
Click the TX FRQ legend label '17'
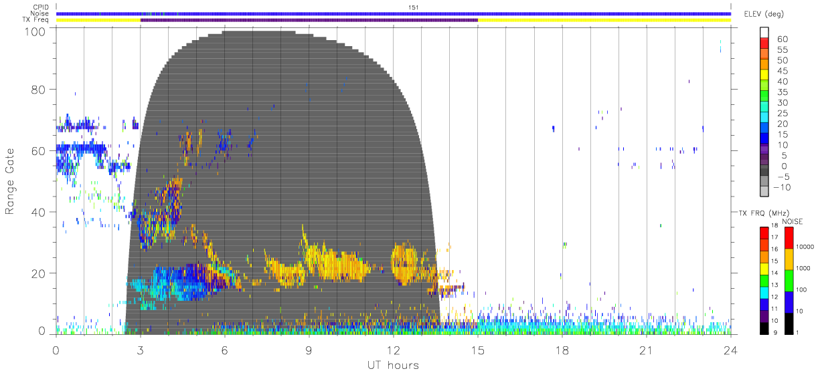tap(775, 237)
